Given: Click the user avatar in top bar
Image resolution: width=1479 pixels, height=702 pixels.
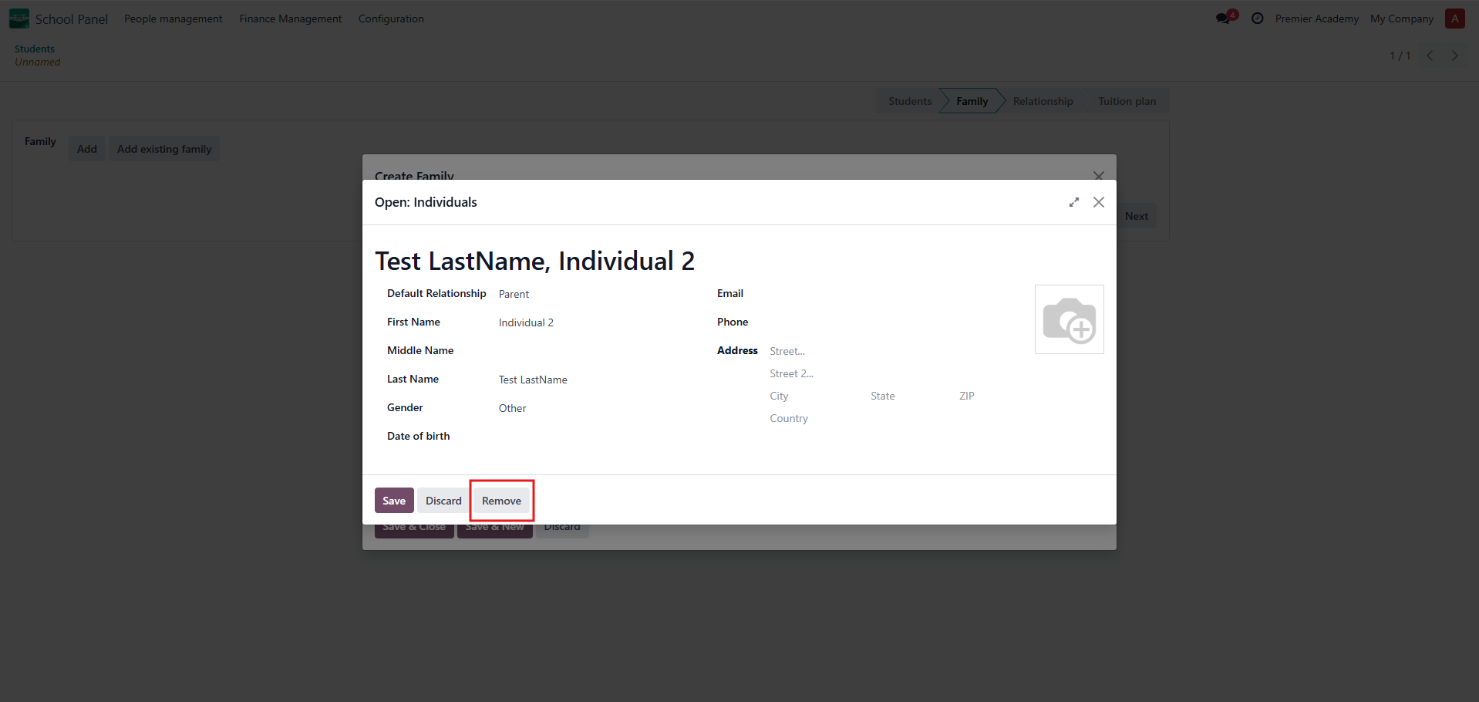Looking at the screenshot, I should 1454,19.
